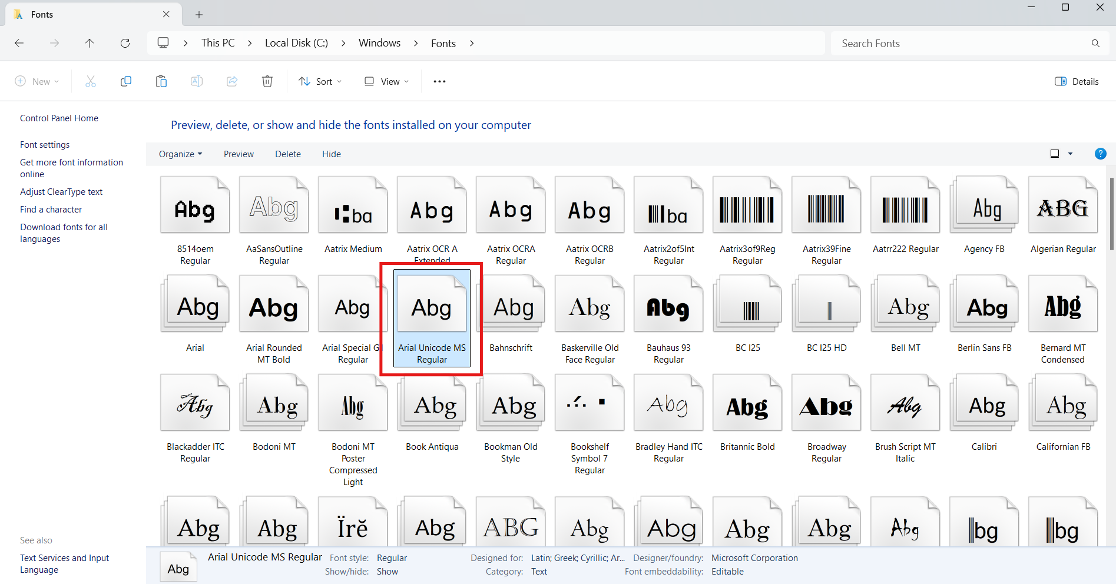Click the vertical scrollbar thumb

[x=1111, y=214]
